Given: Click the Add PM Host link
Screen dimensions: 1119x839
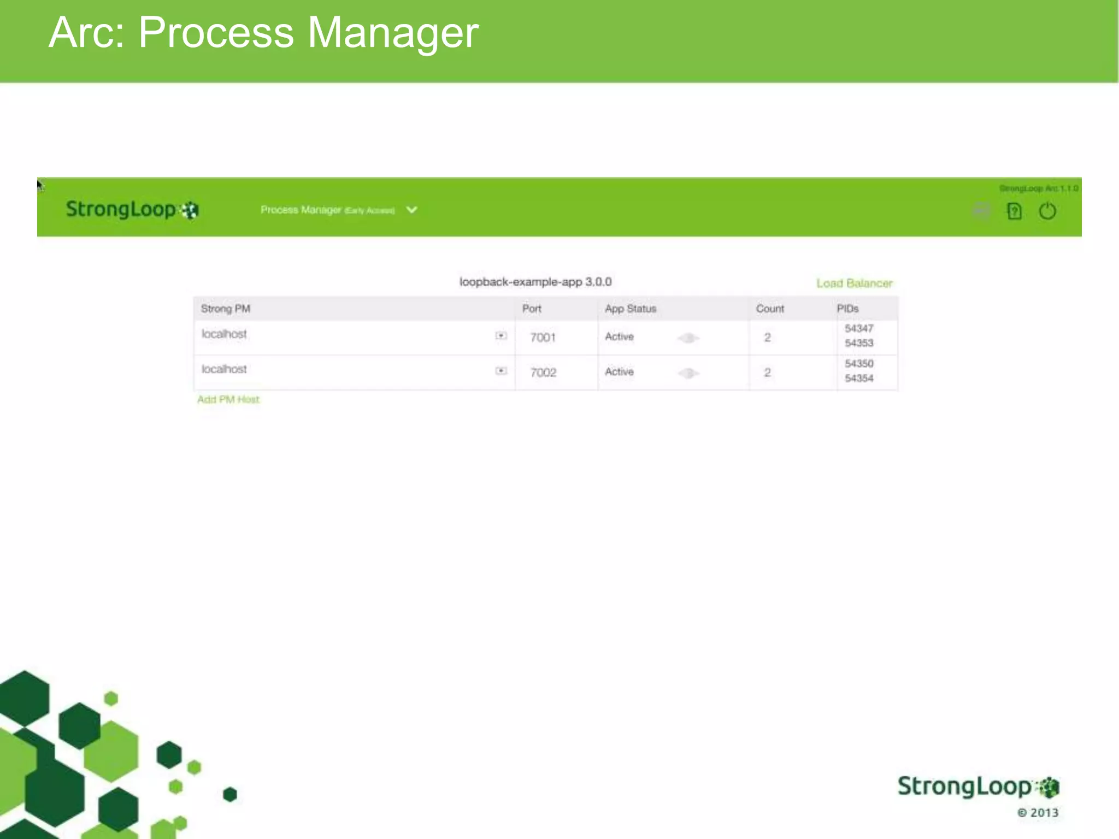Looking at the screenshot, I should [228, 399].
